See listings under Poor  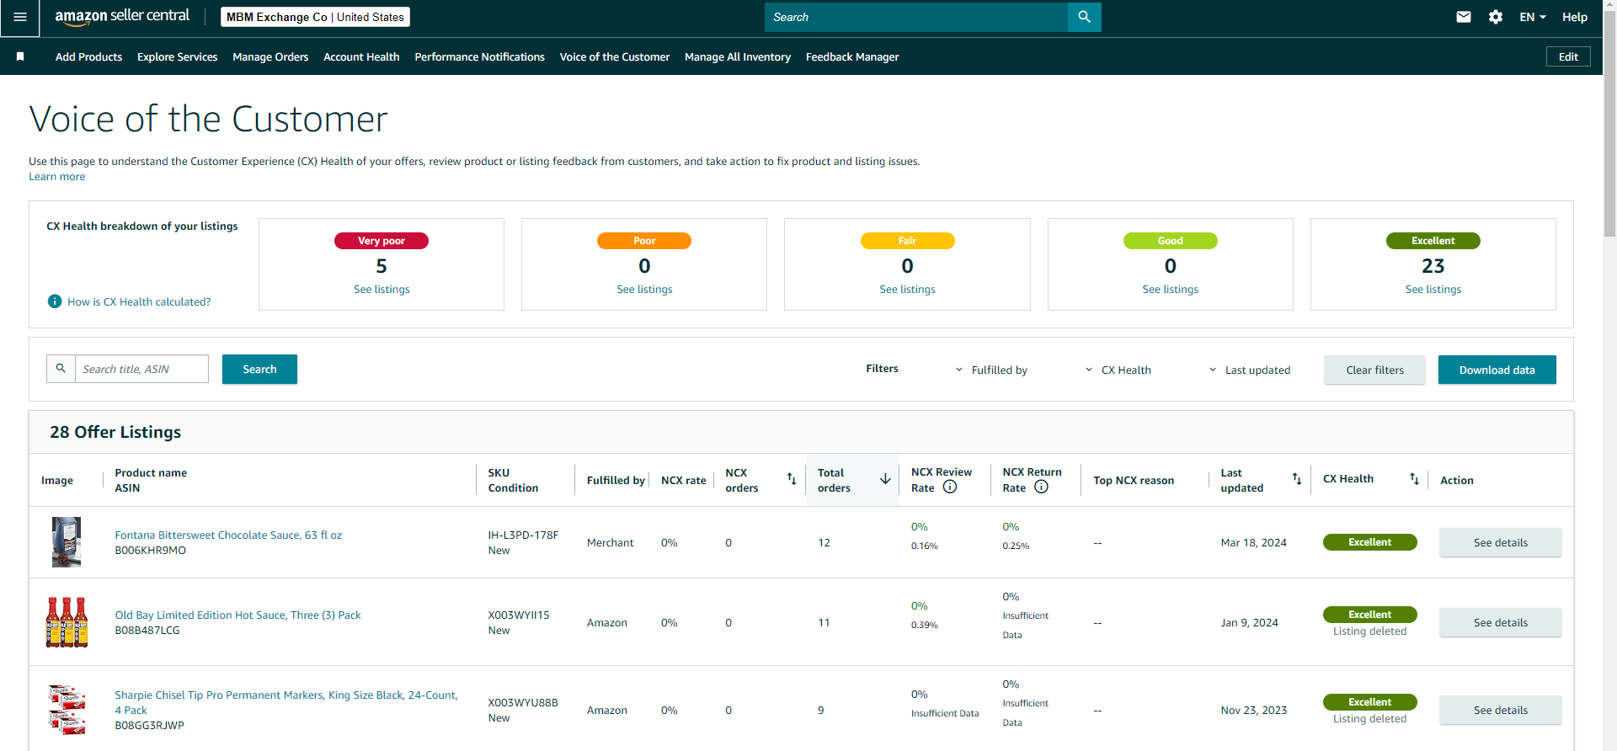pos(644,289)
